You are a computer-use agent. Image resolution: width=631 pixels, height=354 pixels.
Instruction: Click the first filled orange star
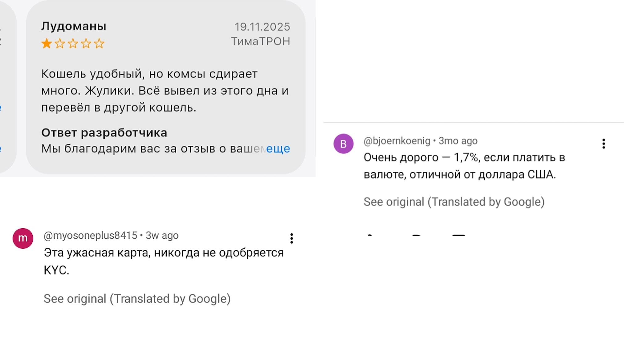point(47,44)
